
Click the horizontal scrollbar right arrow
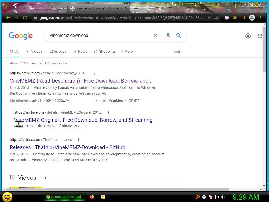[260, 190]
